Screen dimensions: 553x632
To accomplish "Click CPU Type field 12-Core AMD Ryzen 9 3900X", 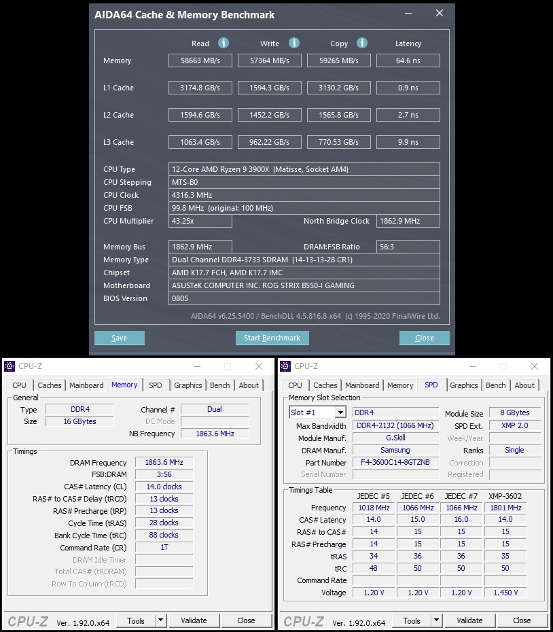I will [304, 169].
